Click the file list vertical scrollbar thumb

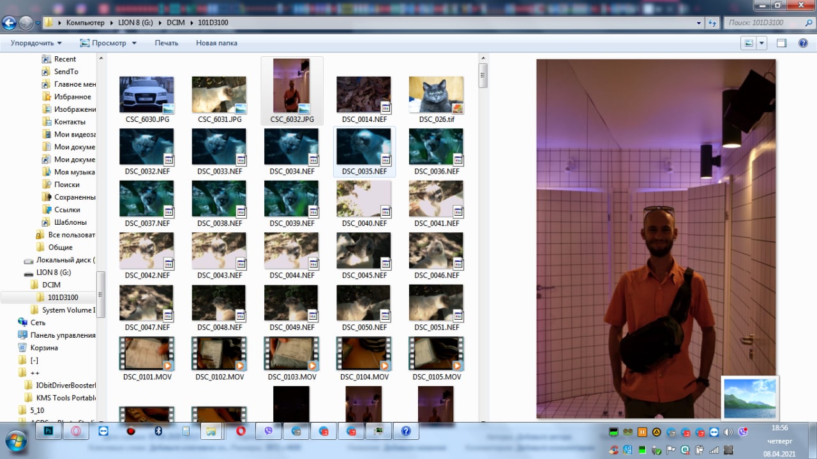click(x=483, y=75)
